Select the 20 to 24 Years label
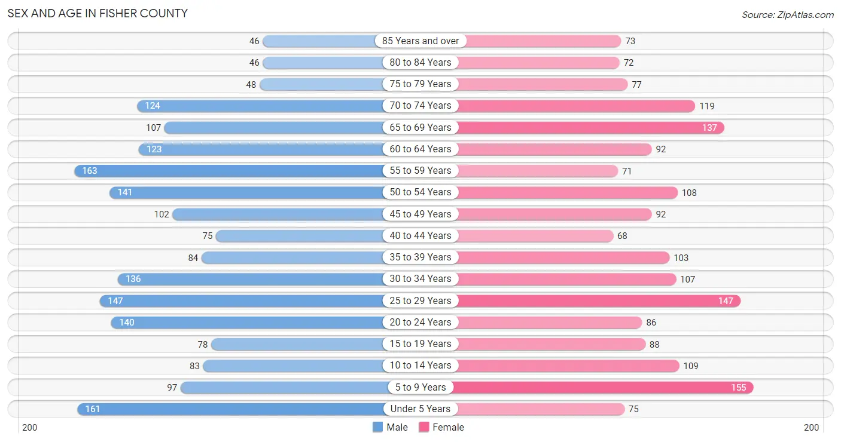Image resolution: width=841 pixels, height=442 pixels. click(420, 322)
